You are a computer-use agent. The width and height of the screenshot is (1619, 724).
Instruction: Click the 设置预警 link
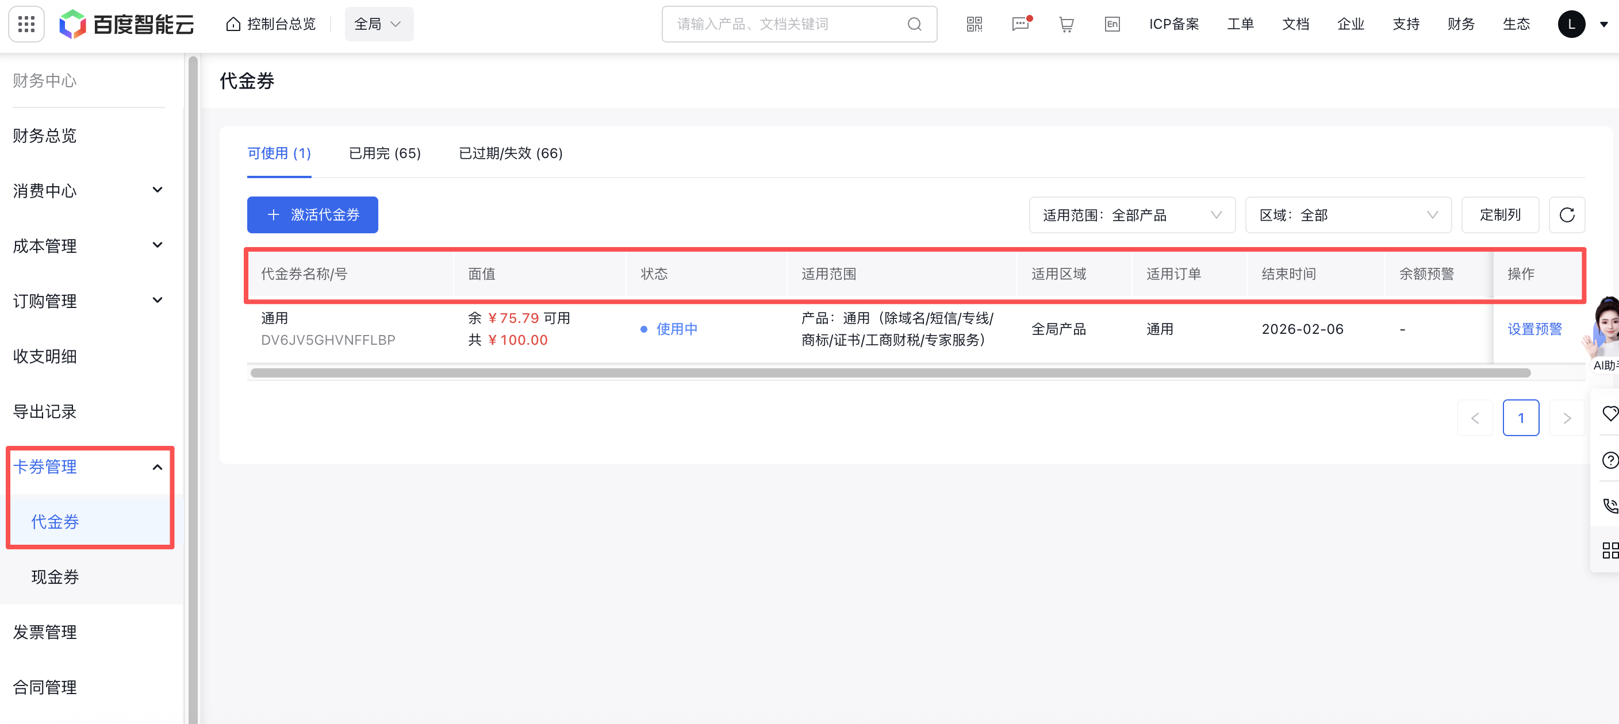[1534, 329]
